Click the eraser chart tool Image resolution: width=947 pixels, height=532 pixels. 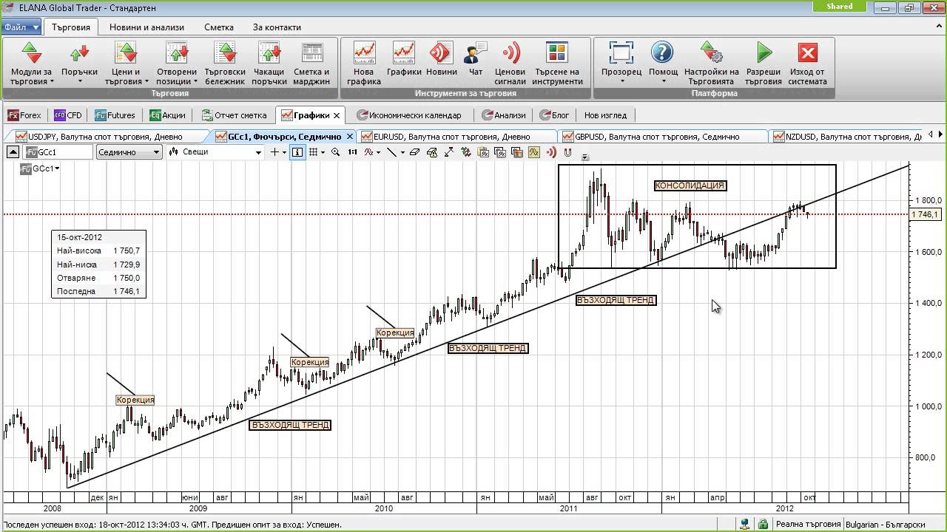point(415,152)
